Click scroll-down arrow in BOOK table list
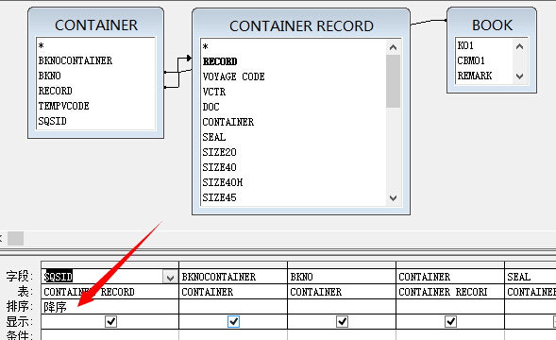The height and width of the screenshot is (340, 556). click(x=519, y=76)
